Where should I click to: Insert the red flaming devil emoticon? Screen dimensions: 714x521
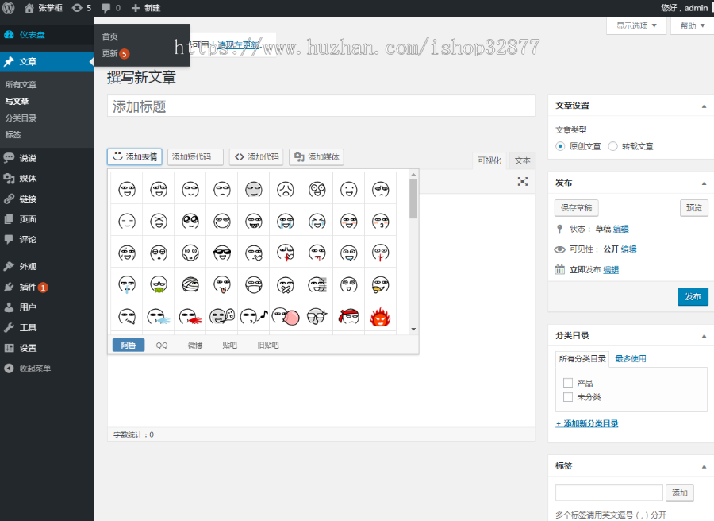(380, 317)
